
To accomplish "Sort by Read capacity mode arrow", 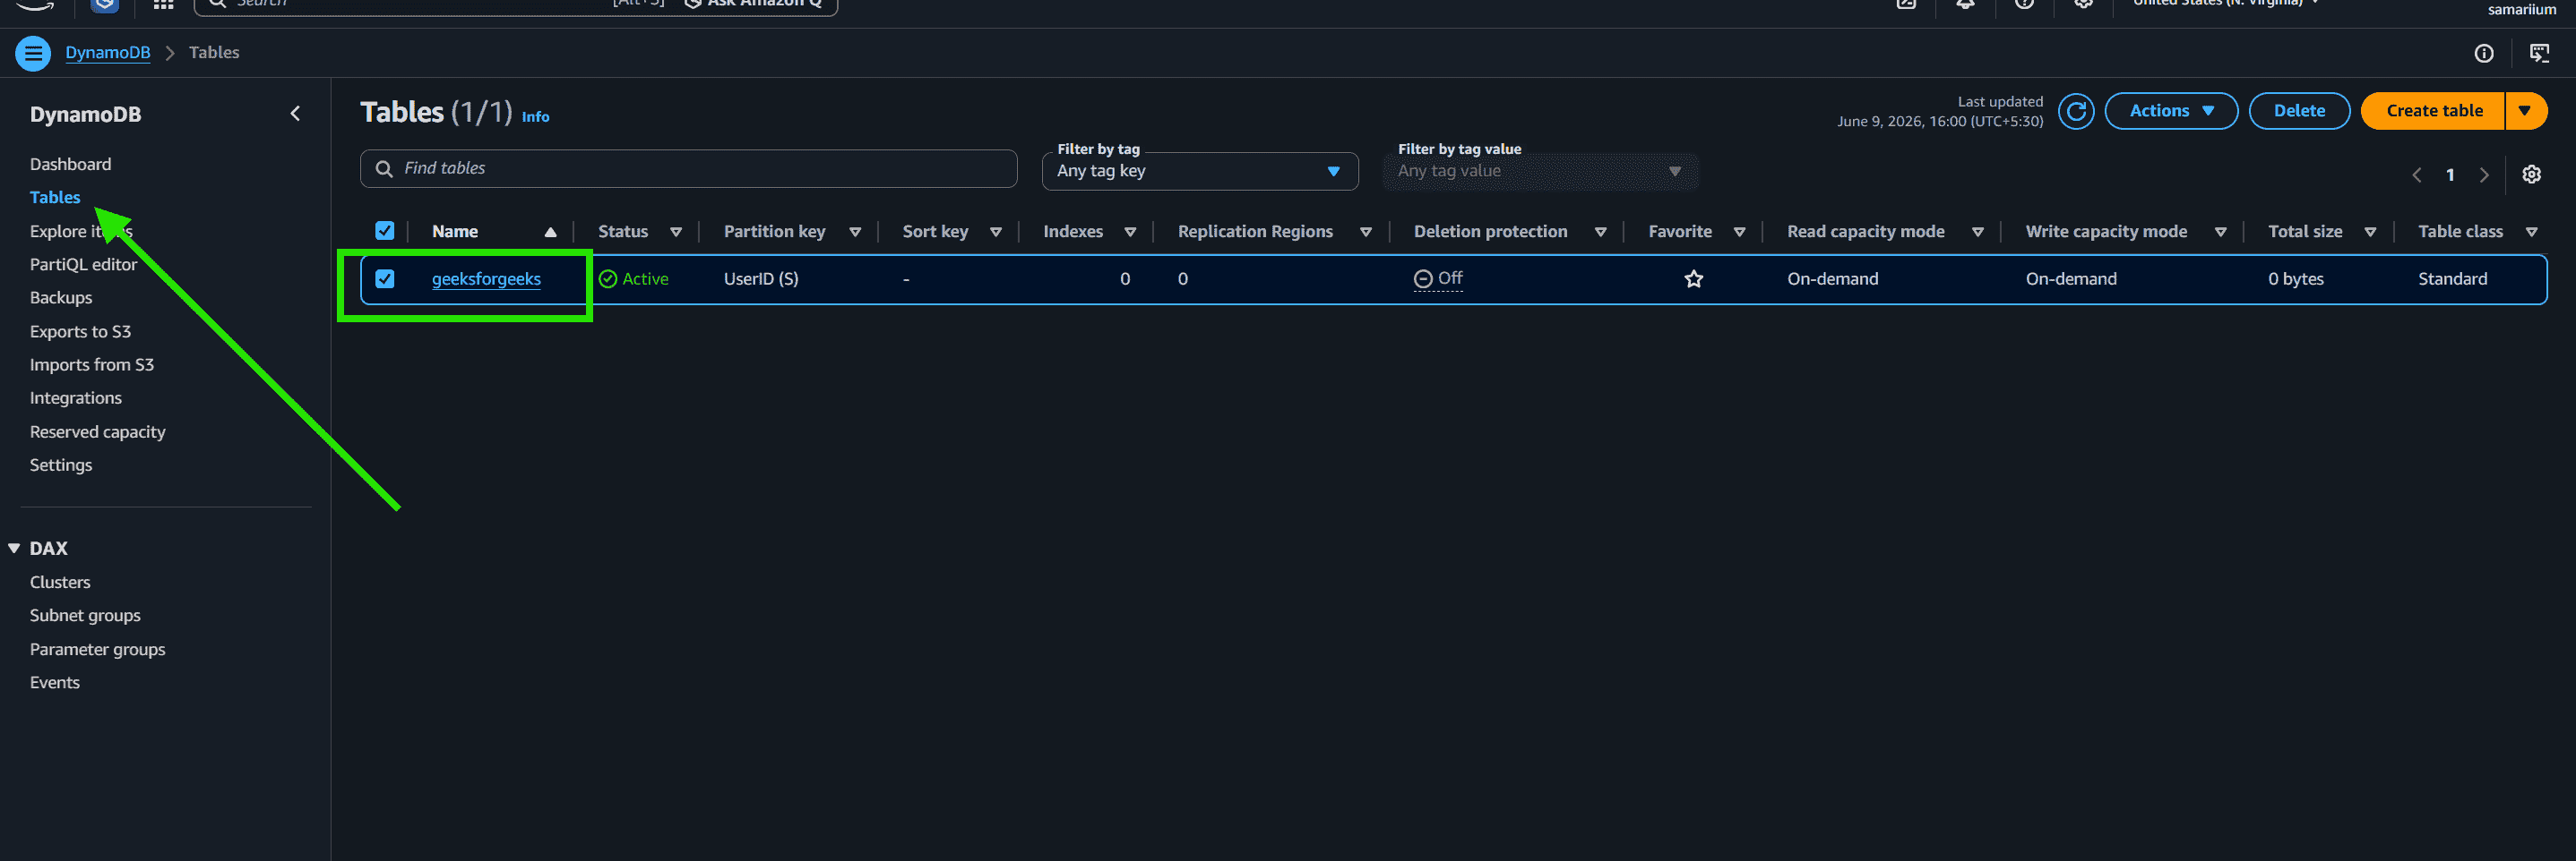I will pyautogui.click(x=1977, y=232).
